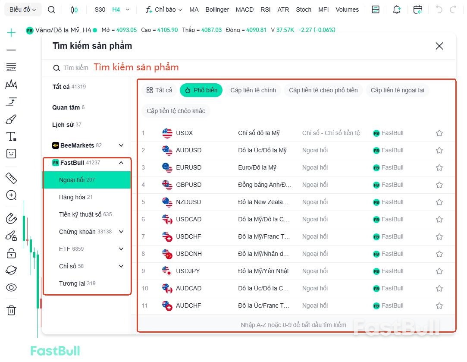Toggle visibility of all drawings eye

(x=11, y=287)
